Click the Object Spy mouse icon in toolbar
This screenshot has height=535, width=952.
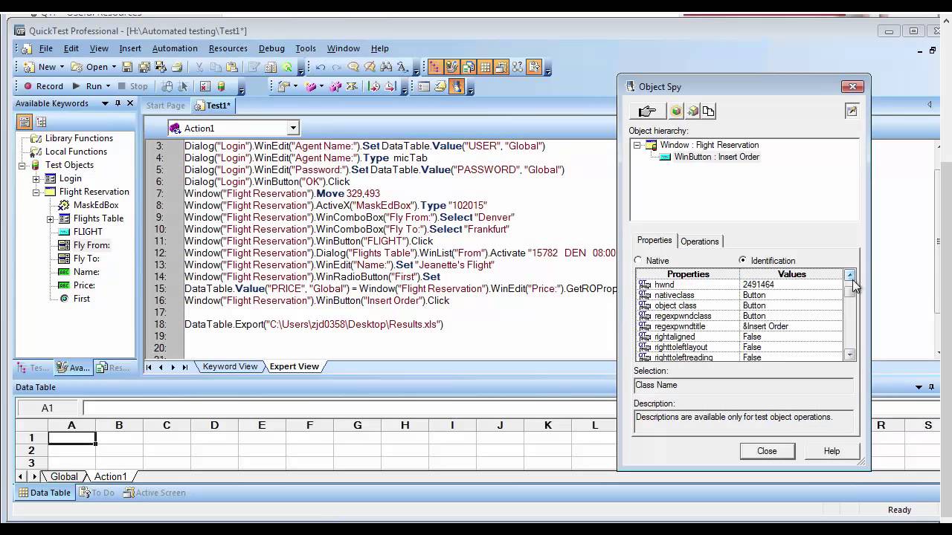[167, 86]
